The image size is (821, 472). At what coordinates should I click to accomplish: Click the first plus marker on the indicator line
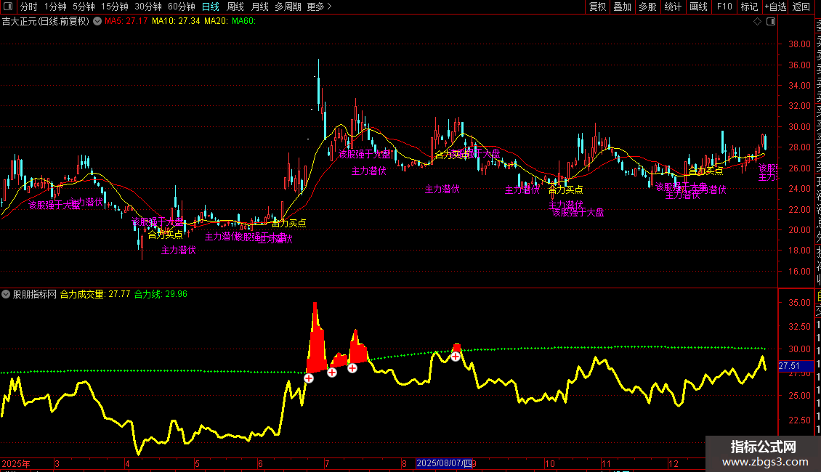coord(309,378)
